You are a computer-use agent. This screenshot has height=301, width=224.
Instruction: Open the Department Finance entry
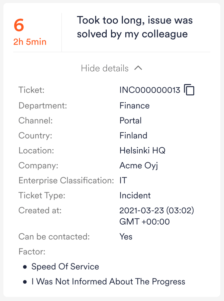point(134,105)
